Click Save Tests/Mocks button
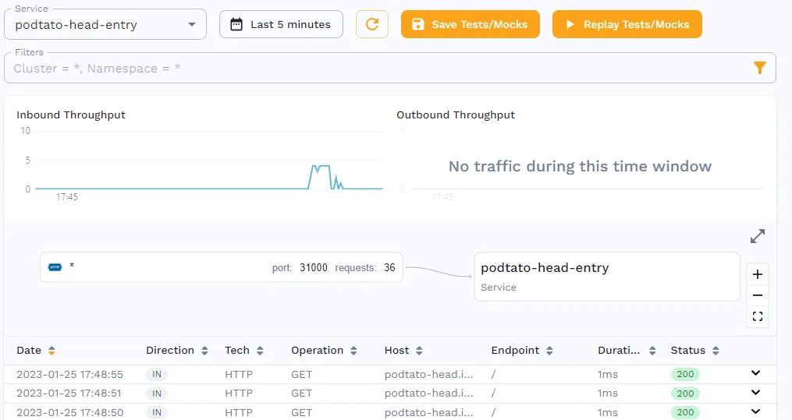792x420 pixels. 471,24
